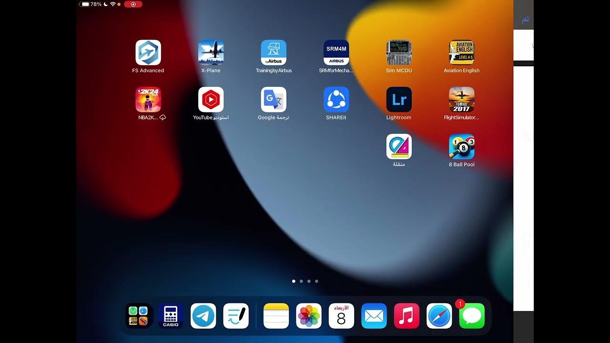Open the Notes app in the dock
Image resolution: width=610 pixels, height=343 pixels.
pyautogui.click(x=276, y=316)
